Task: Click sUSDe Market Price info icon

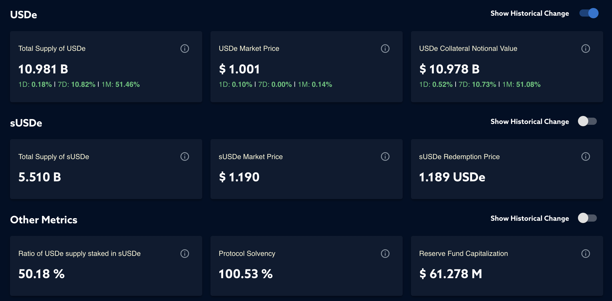Action: tap(385, 156)
